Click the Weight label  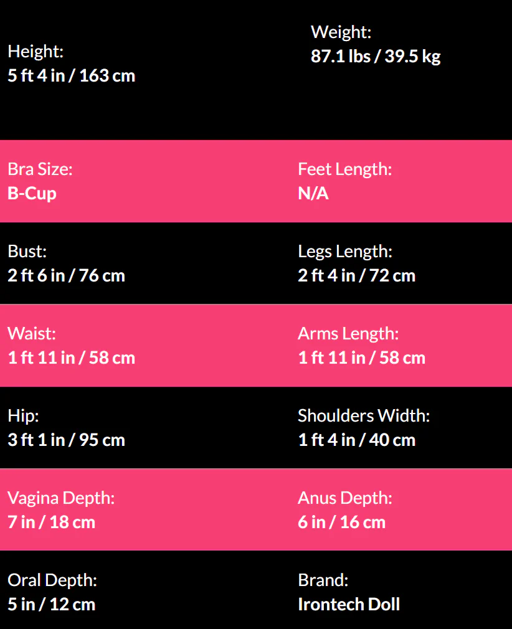click(x=341, y=32)
